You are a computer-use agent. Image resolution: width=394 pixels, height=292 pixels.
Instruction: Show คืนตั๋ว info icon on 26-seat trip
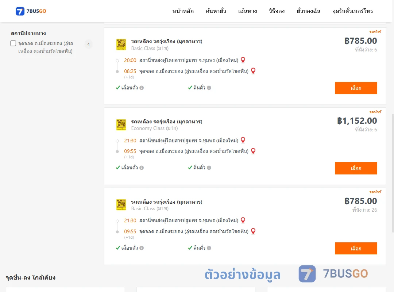tap(209, 248)
